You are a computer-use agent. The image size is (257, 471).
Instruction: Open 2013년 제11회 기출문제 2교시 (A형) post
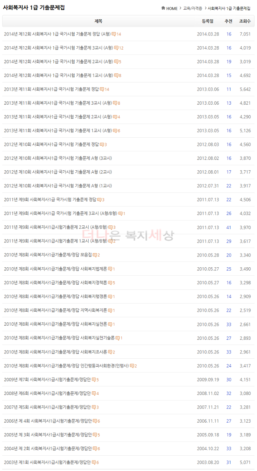coord(58,117)
